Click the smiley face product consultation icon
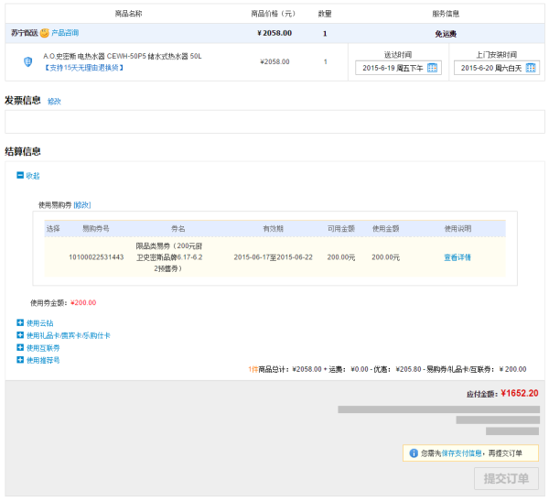 45,33
